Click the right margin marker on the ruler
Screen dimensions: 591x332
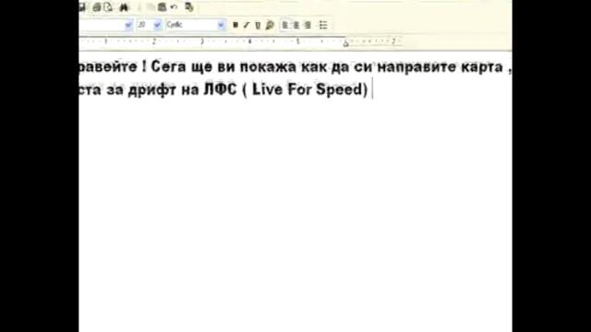345,43
